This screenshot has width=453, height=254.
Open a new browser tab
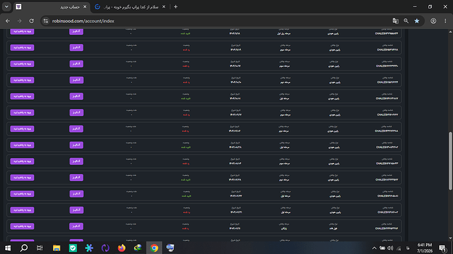click(x=176, y=7)
